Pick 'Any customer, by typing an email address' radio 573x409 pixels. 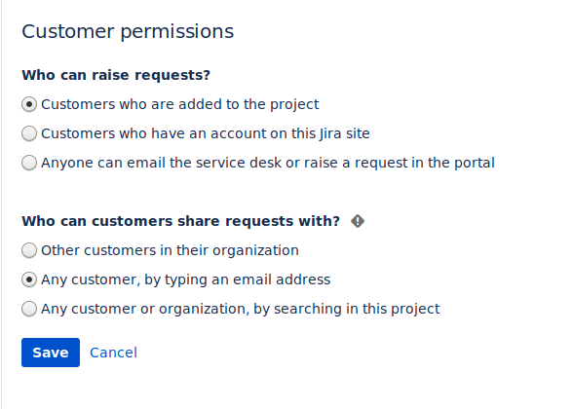pos(29,279)
